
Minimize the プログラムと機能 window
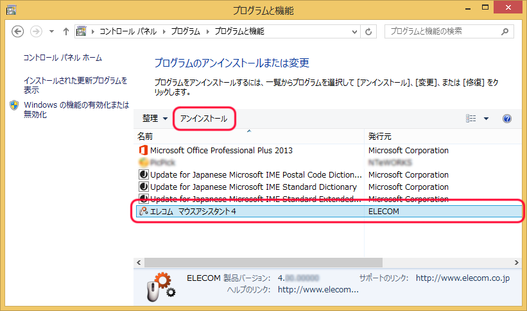coord(468,8)
